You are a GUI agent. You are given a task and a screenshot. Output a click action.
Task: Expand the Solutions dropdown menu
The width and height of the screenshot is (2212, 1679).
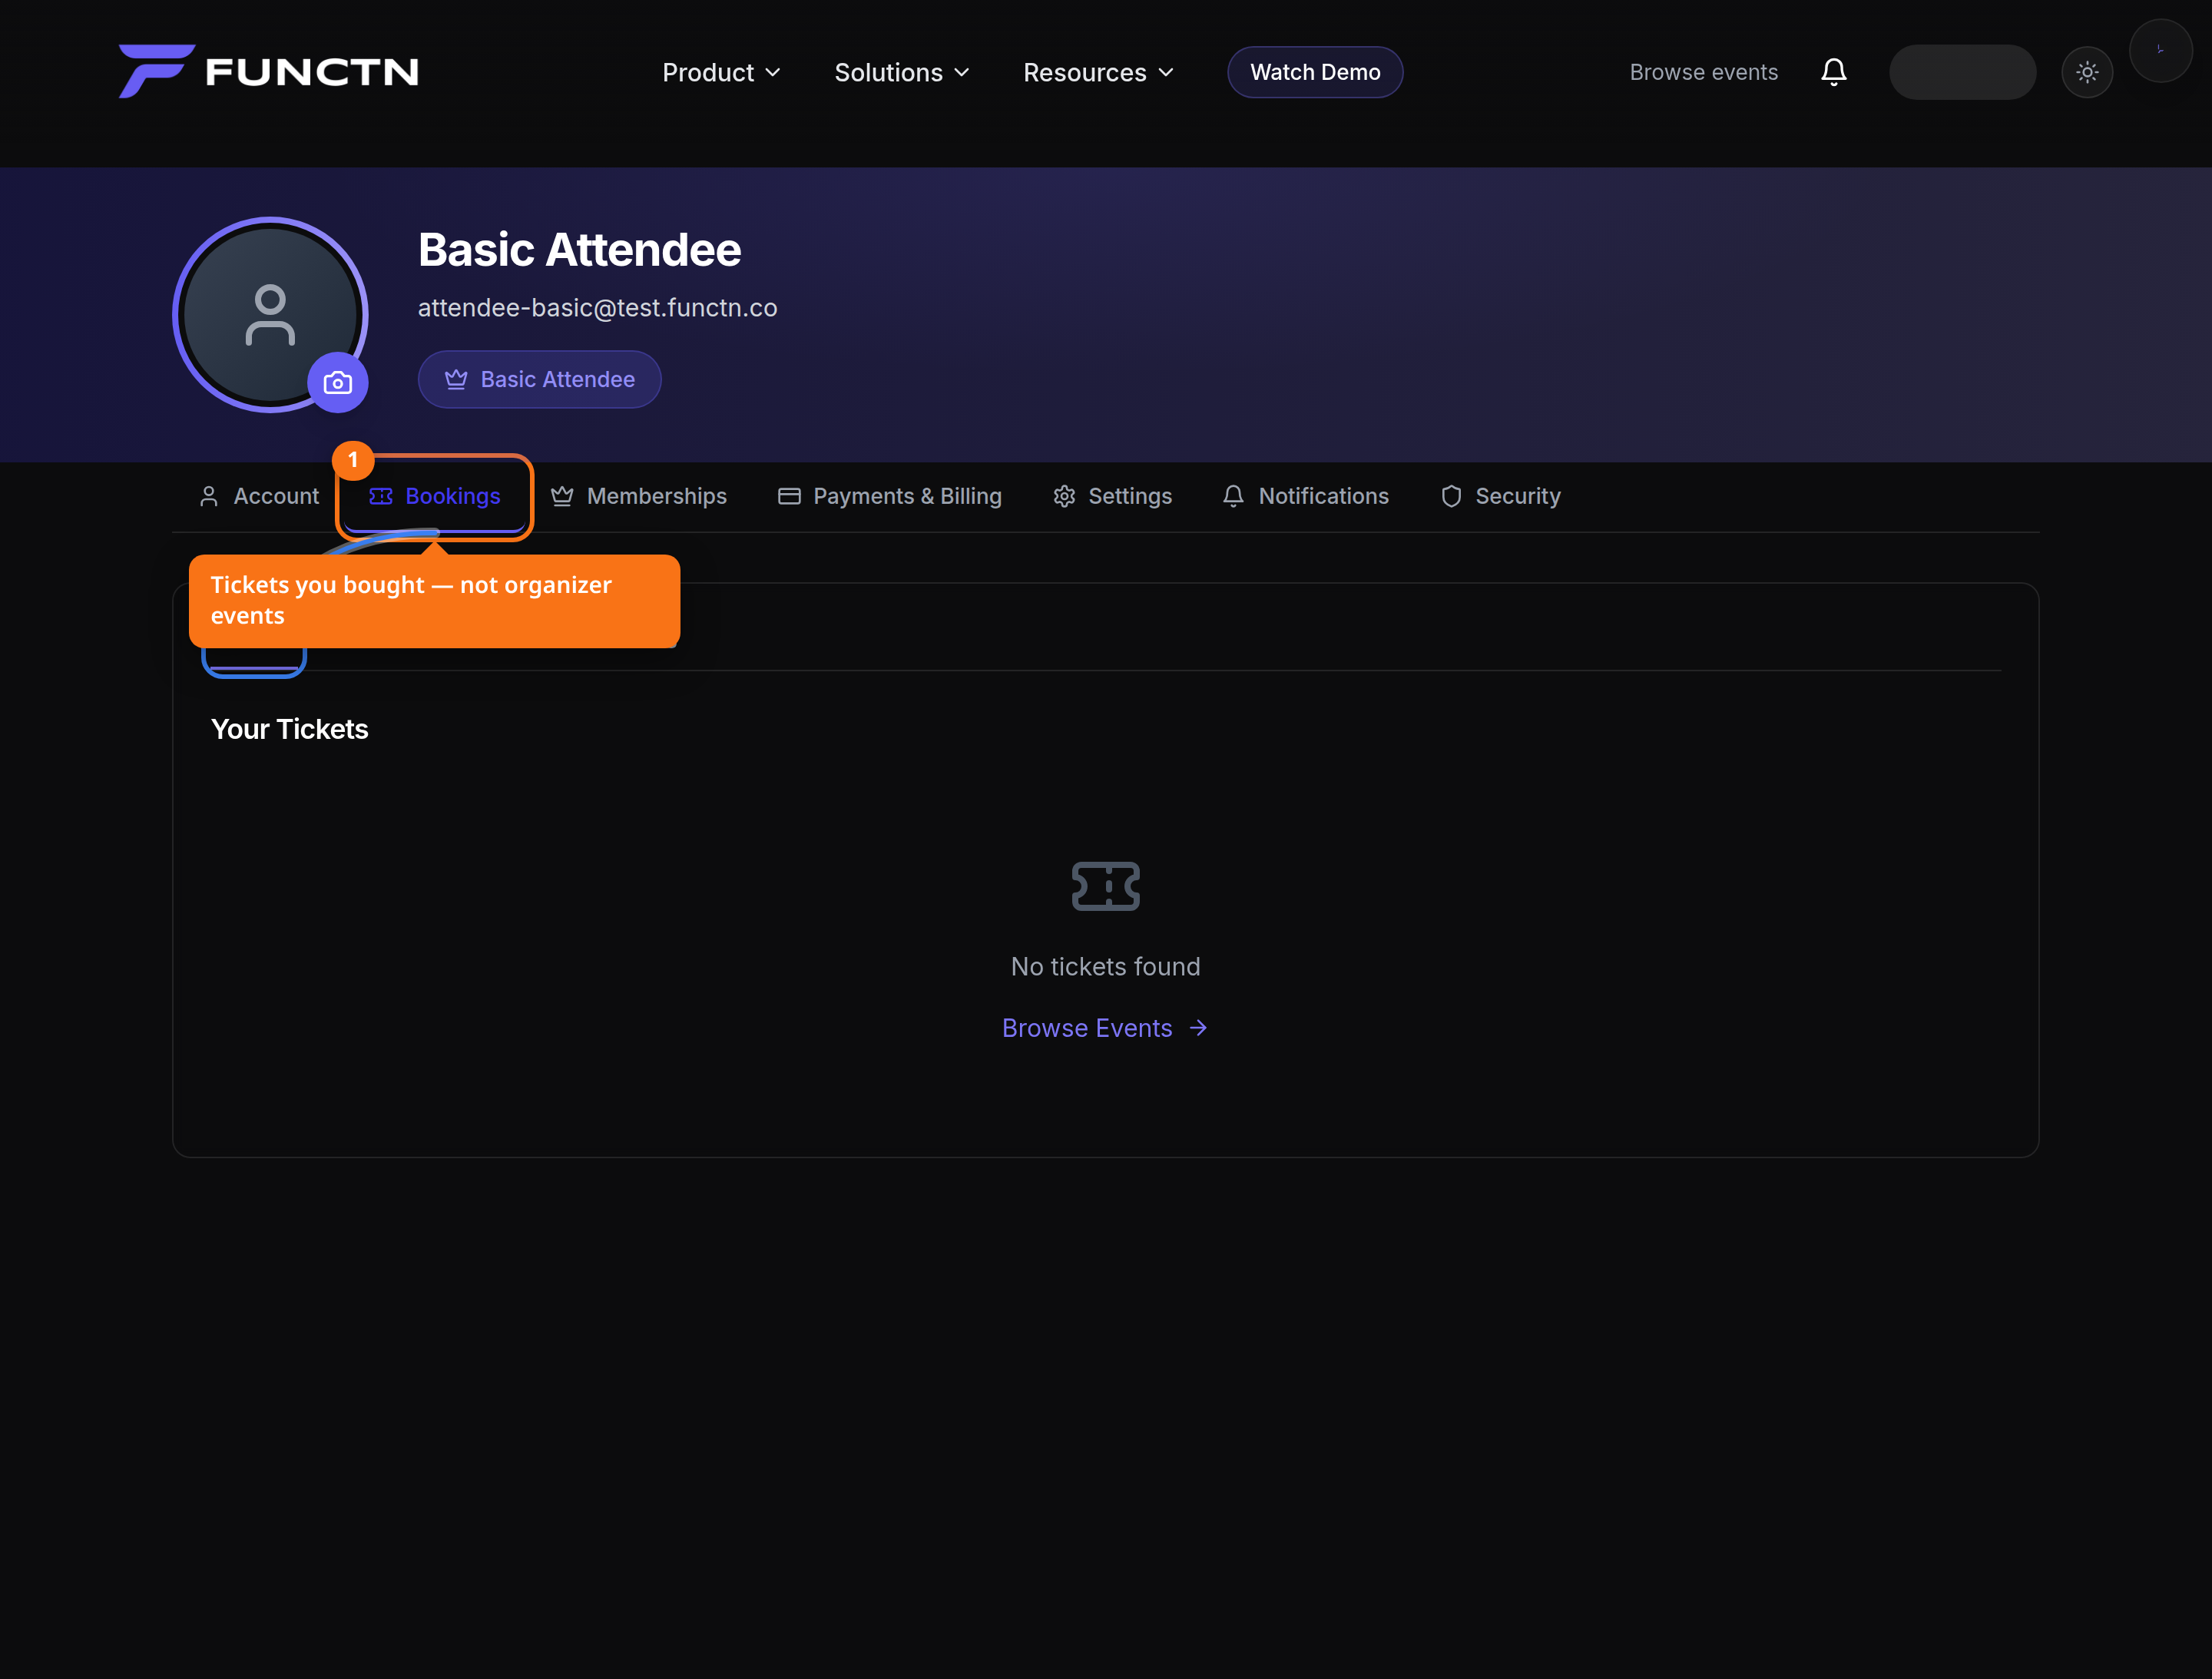[901, 72]
